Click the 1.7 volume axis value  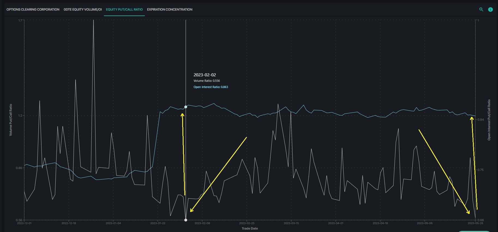(x=20, y=20)
